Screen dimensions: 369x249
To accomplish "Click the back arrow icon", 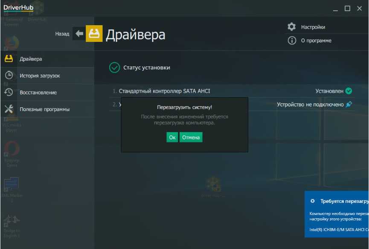I will 79,34.
